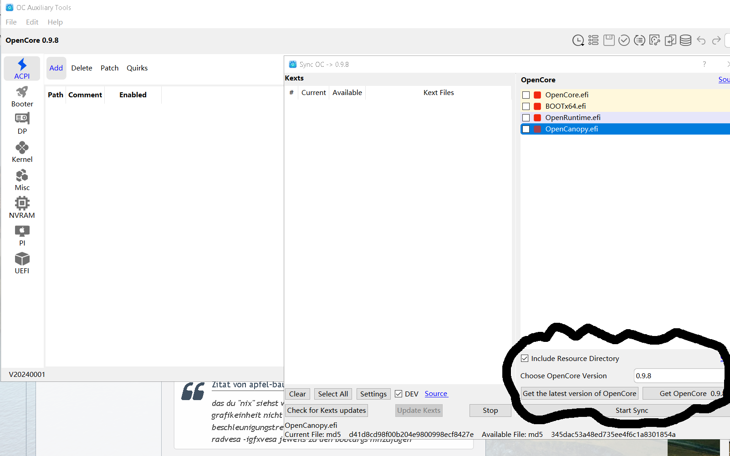This screenshot has width=730, height=456.
Task: Click the Sync OC dialog title icon
Action: tap(293, 65)
